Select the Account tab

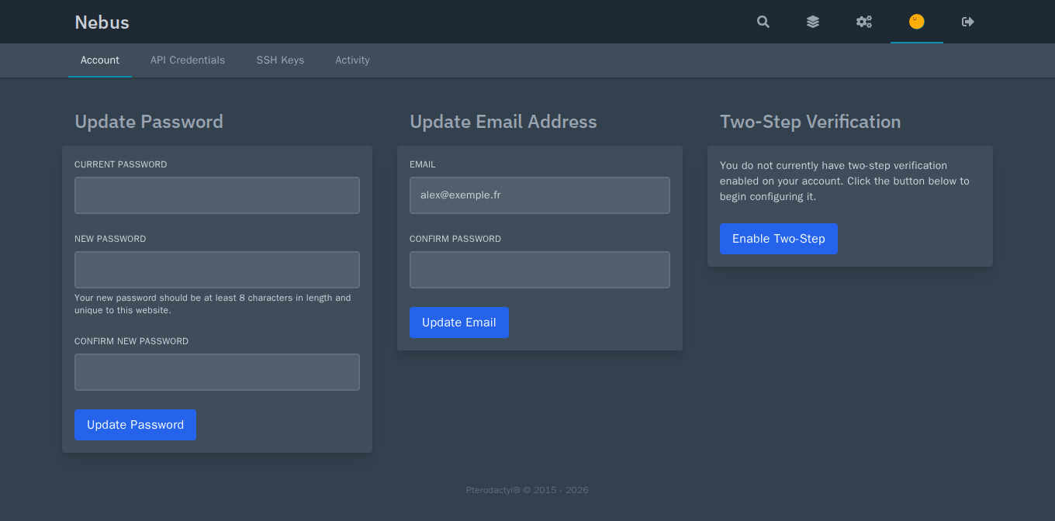tap(100, 60)
